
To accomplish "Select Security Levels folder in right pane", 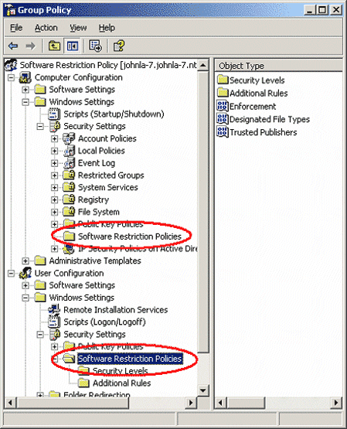I will click(x=251, y=80).
